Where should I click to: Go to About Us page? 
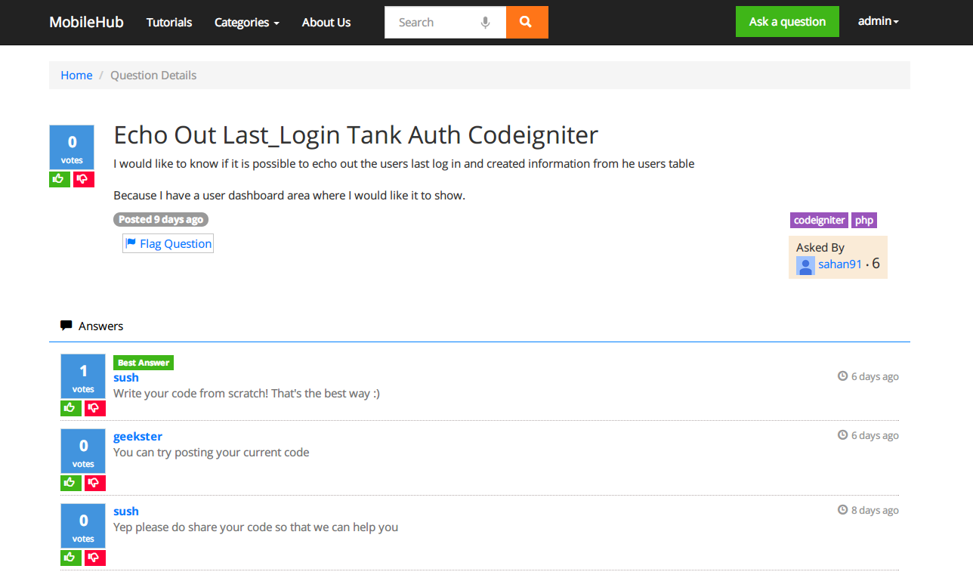(326, 23)
